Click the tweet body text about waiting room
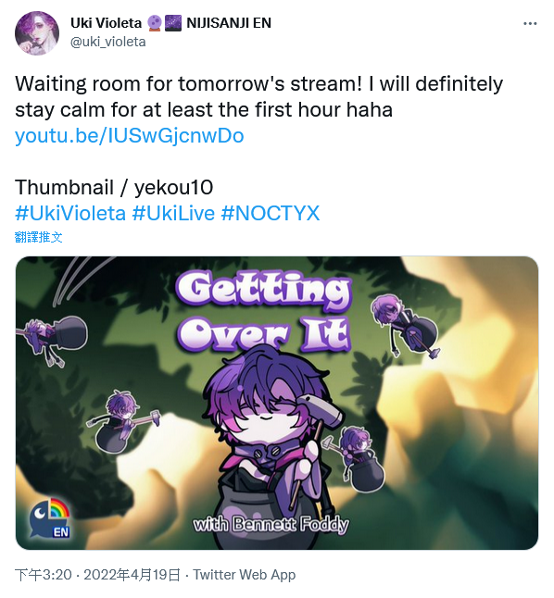This screenshot has height=598, width=554. [258, 97]
